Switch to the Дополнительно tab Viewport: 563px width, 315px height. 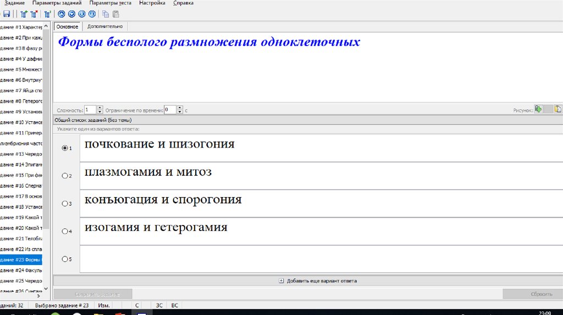pyautogui.click(x=105, y=26)
